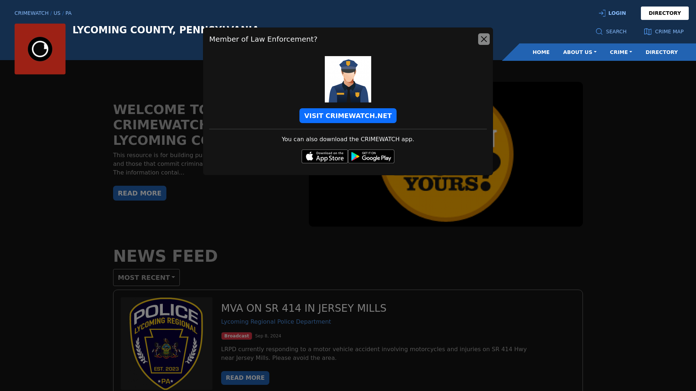Image resolution: width=696 pixels, height=391 pixels.
Task: Click Read More on the MVA post
Action: click(245, 378)
